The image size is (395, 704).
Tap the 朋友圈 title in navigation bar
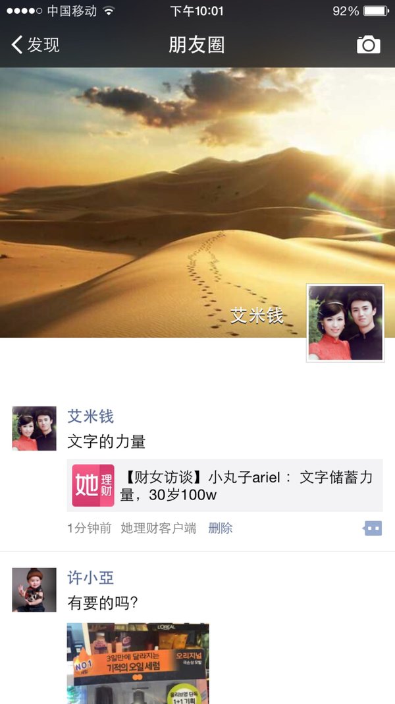[197, 45]
